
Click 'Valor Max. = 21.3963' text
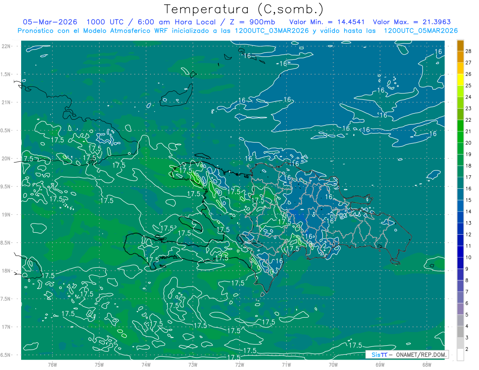[x=412, y=22]
